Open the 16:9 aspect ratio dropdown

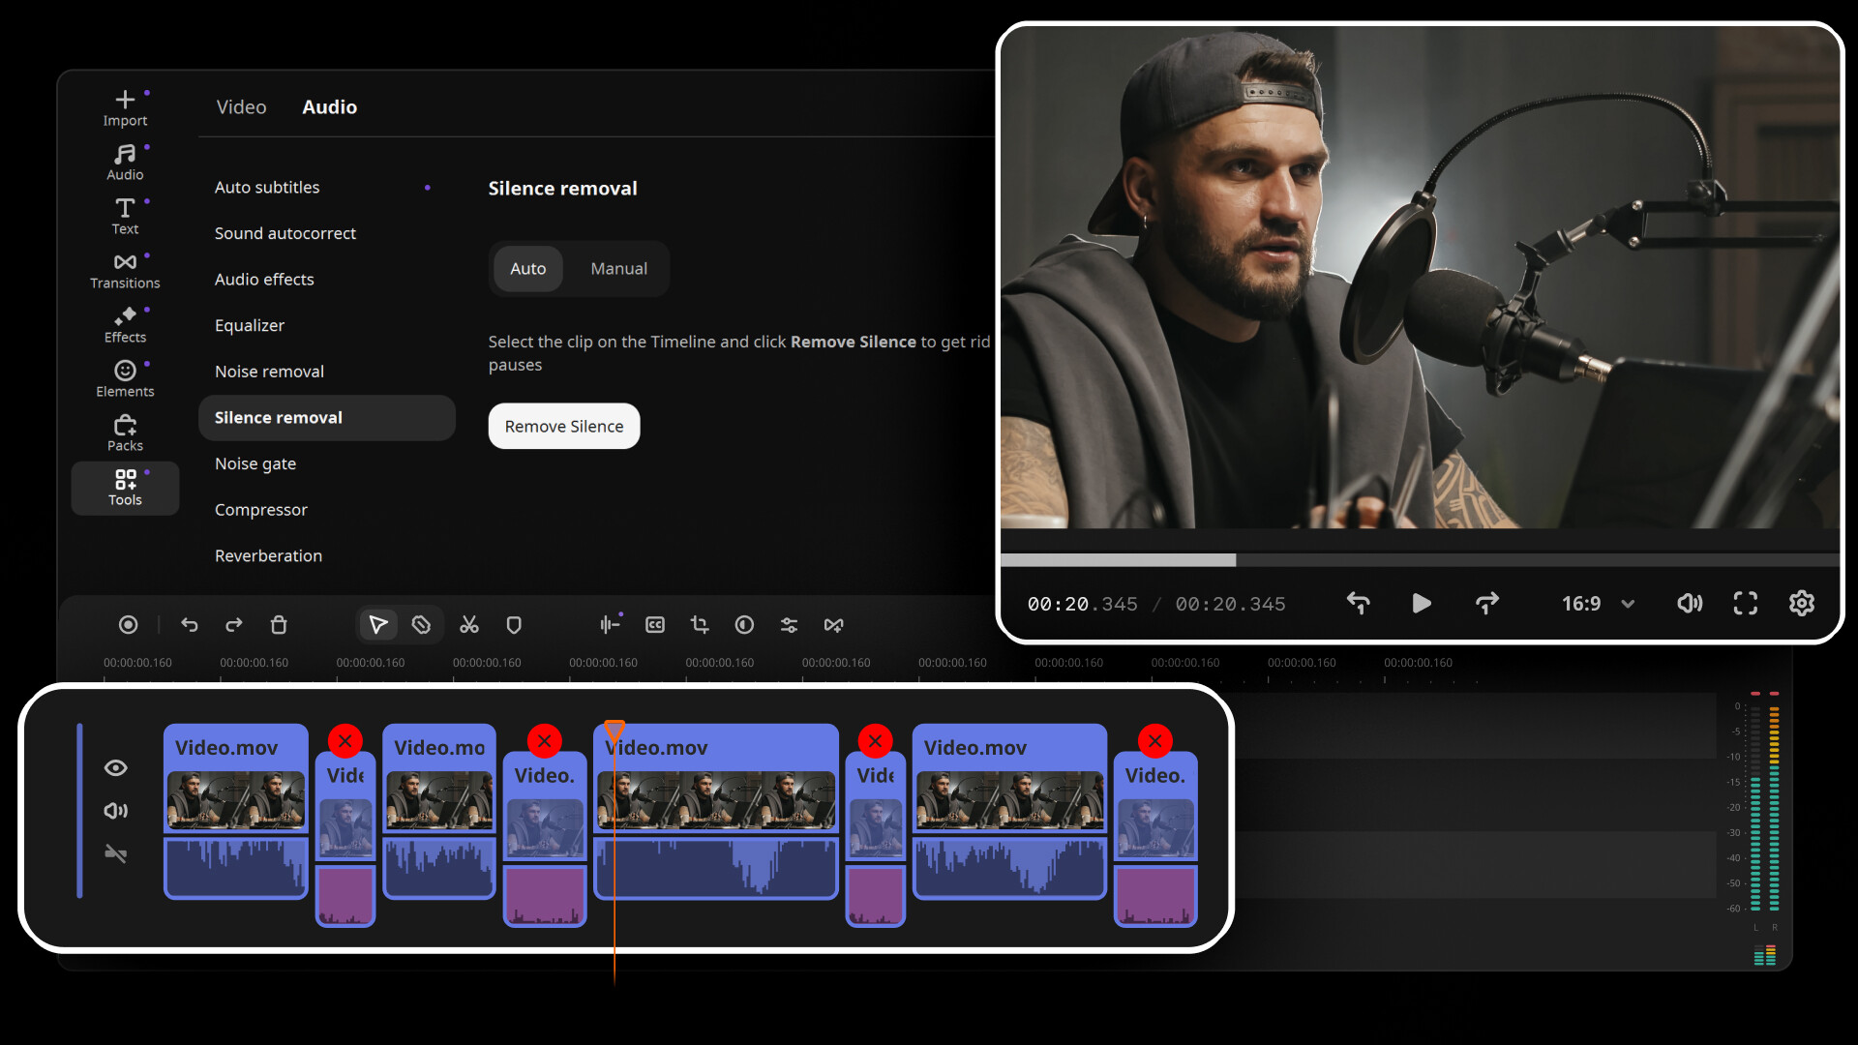click(x=1595, y=603)
